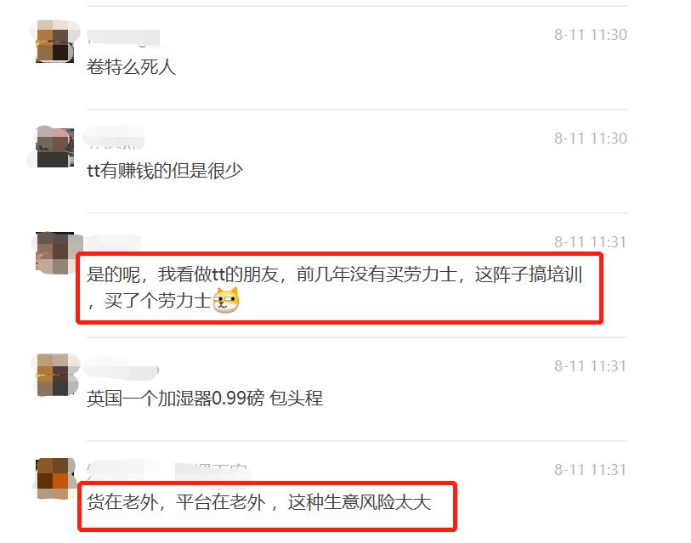Click blurred username above tt有赚钱的 message
The height and width of the screenshot is (543, 691).
tap(115, 137)
